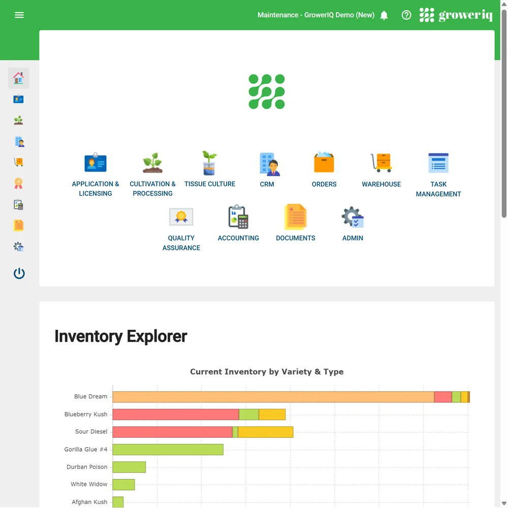Click Blue Dream red bar segment
508x508 pixels.
pos(443,397)
